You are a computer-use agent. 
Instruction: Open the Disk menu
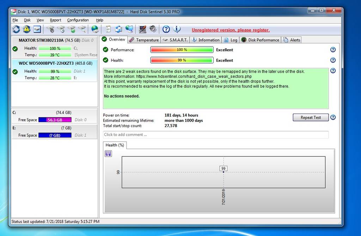(x=27, y=20)
